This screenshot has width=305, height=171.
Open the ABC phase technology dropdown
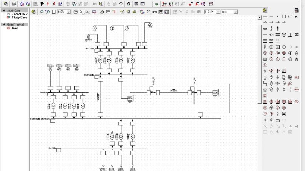pyautogui.click(x=235, y=12)
